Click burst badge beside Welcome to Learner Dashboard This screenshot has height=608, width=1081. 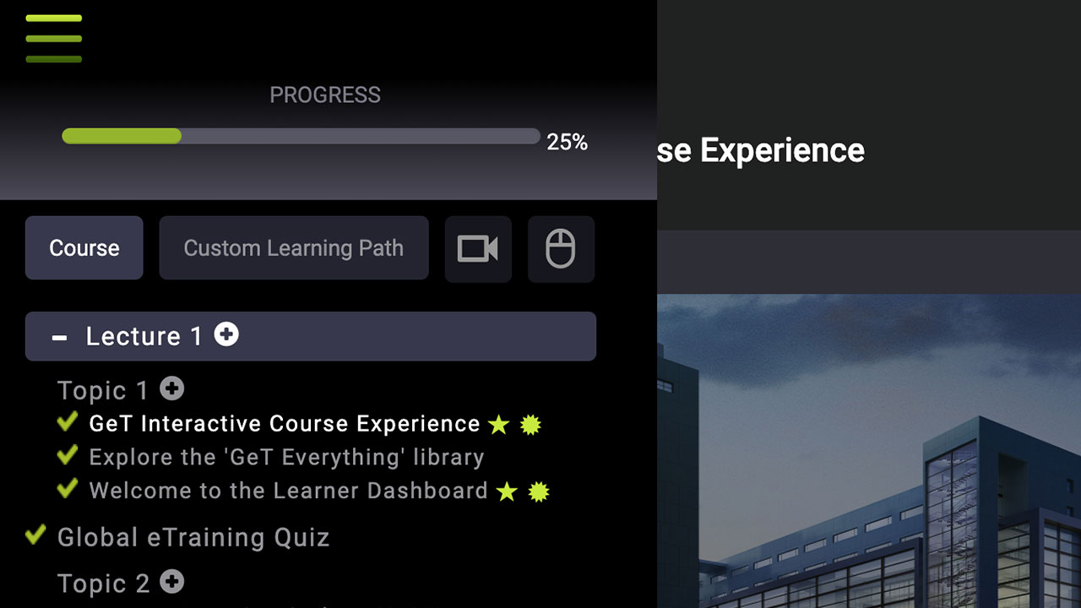click(539, 491)
